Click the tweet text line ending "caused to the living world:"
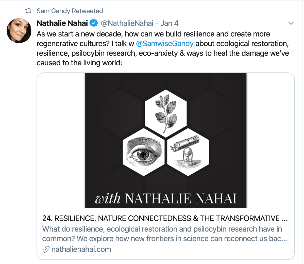Image resolution: width=304 pixels, height=264 pixels. click(x=79, y=63)
